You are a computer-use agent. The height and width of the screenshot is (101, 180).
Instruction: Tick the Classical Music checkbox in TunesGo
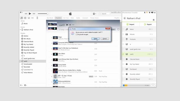123,59
